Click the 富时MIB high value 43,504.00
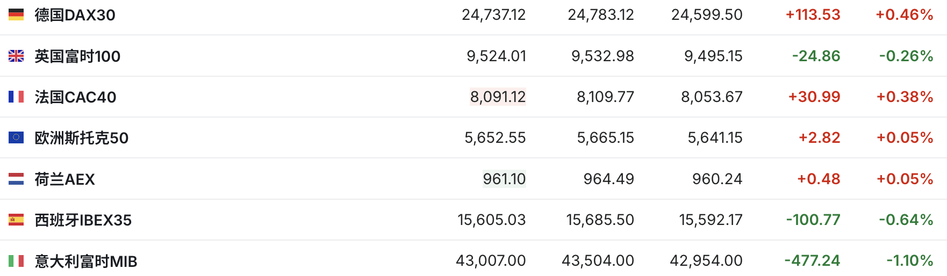The height and width of the screenshot is (276, 947). point(598,261)
